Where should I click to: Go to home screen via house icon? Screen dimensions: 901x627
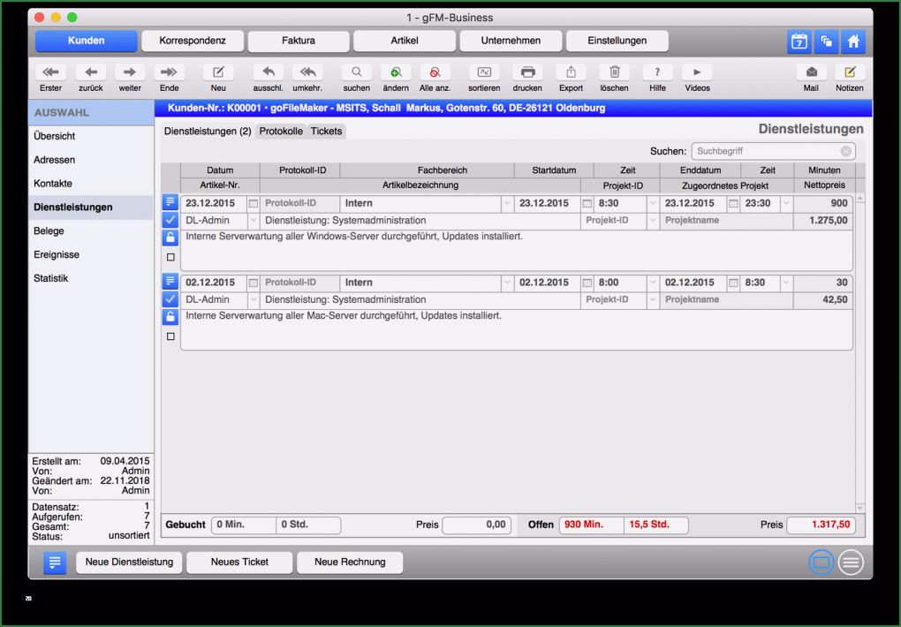[853, 41]
